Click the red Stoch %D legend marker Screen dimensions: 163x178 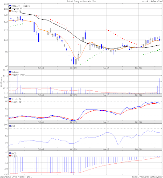(10, 101)
